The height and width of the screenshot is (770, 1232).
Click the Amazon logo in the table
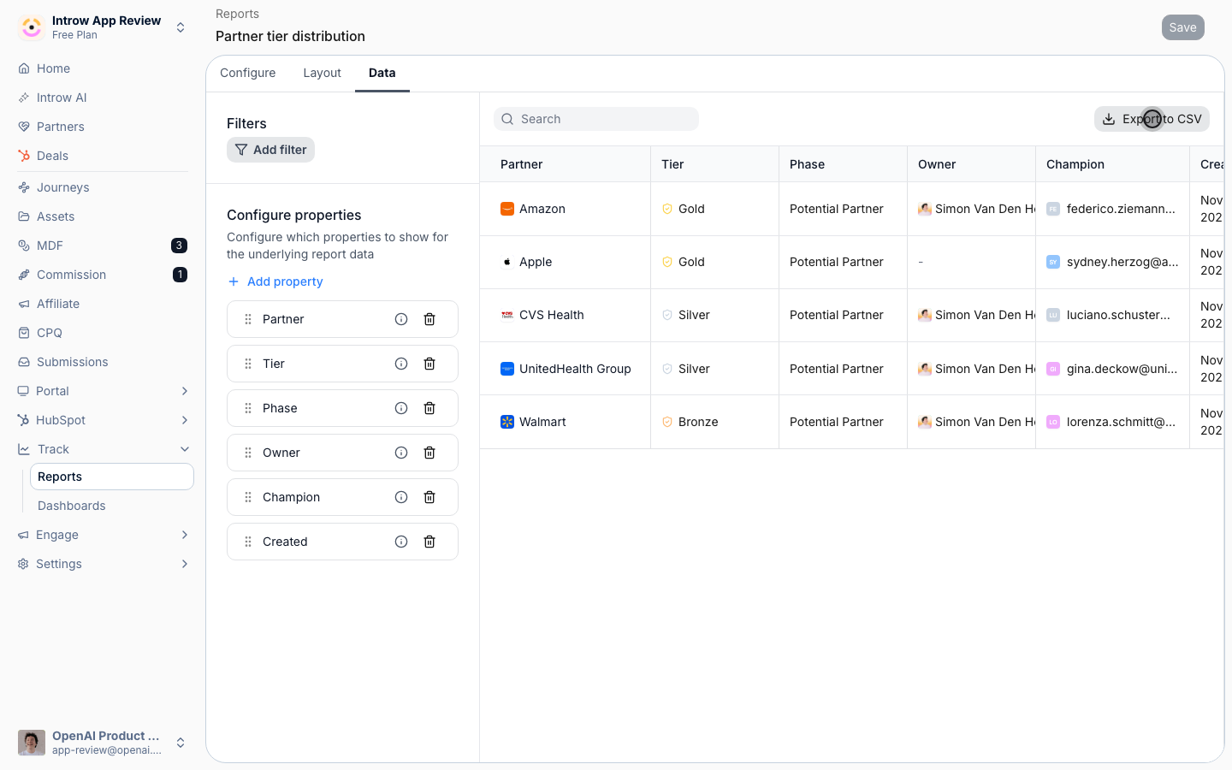pyautogui.click(x=507, y=209)
